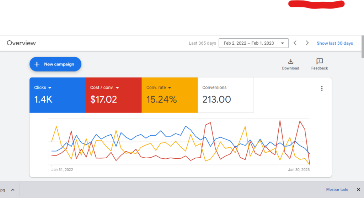This screenshot has height=198, width=364.
Task: Click the Show last 30 days link
Action: click(334, 43)
